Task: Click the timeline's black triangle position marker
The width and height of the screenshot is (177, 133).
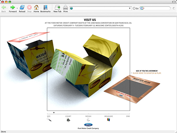Action: pos(54,113)
